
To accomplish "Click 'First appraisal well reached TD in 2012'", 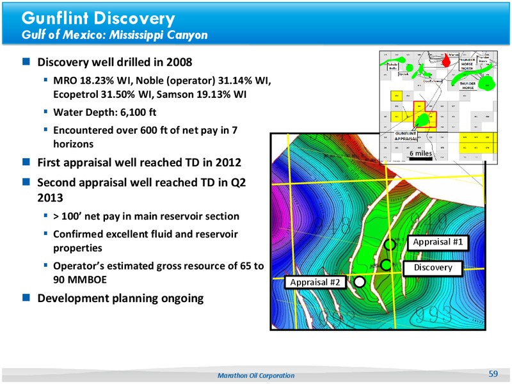I will [x=139, y=163].
